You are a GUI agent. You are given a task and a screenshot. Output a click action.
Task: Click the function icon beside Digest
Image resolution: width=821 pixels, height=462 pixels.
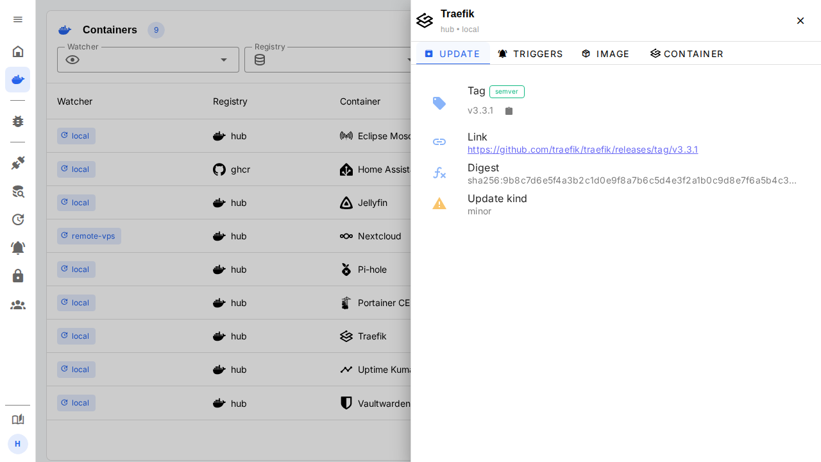pos(439,173)
